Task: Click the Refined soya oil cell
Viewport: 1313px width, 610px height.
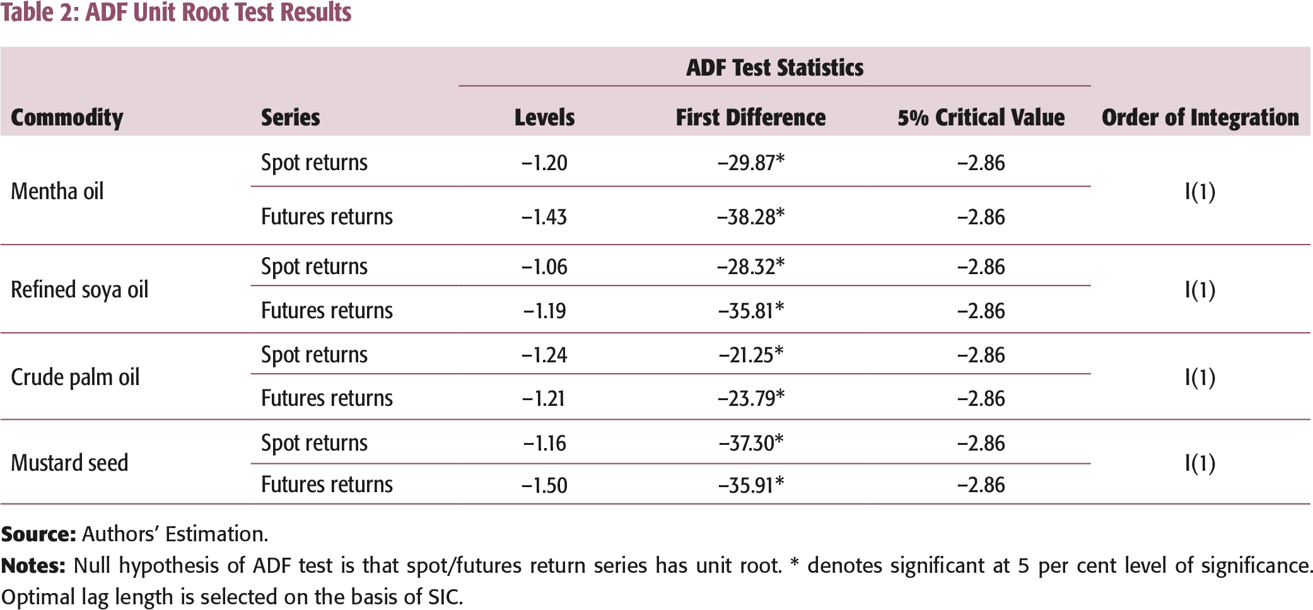Action: pos(79,290)
